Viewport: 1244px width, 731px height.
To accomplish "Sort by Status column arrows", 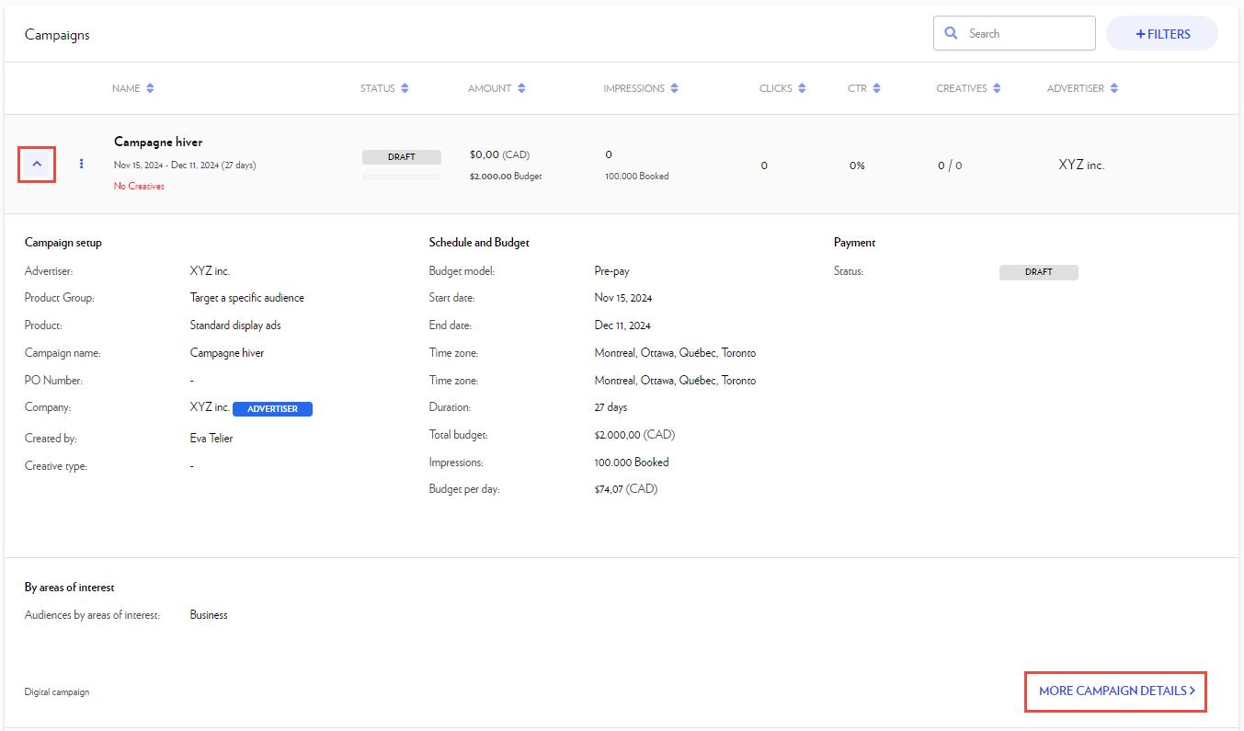I will click(x=405, y=88).
